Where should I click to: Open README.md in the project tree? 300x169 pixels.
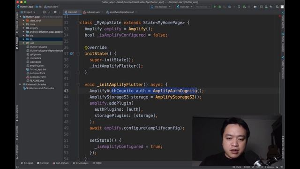click(x=37, y=81)
